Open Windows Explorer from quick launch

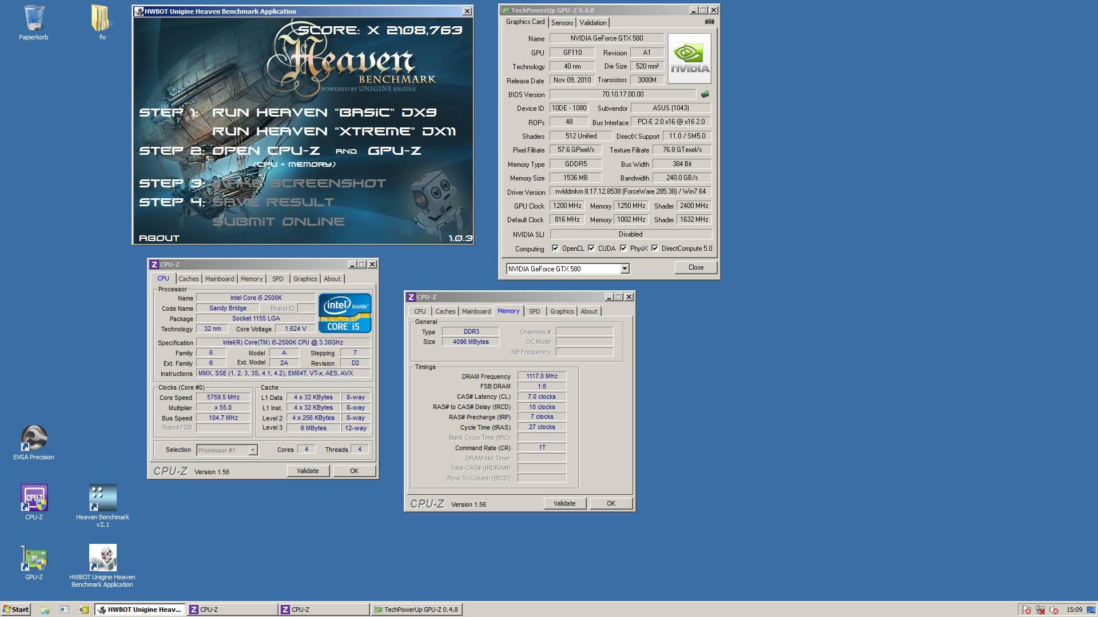(45, 610)
